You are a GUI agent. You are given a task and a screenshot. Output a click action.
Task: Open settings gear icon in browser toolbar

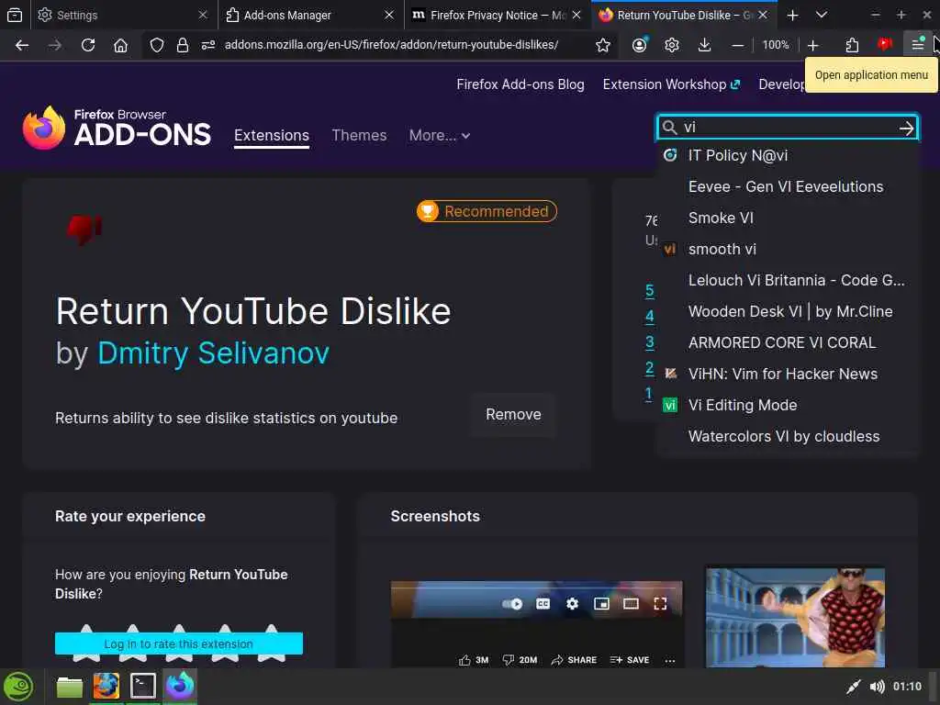click(x=672, y=45)
